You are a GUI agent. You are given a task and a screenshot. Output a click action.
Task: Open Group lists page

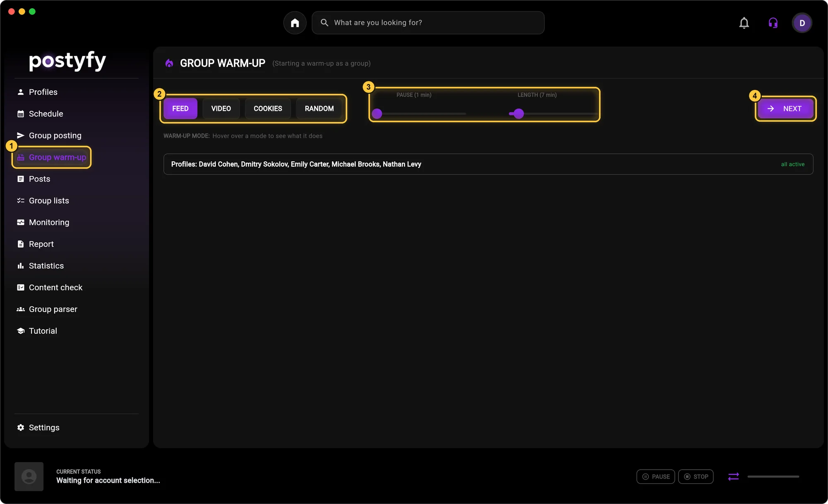coord(49,201)
